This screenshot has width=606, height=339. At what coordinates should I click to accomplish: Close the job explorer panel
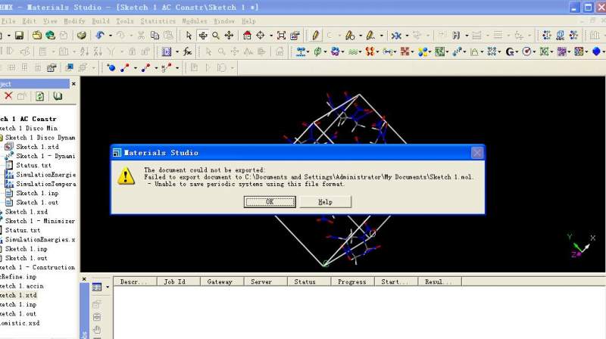pyautogui.click(x=84, y=278)
